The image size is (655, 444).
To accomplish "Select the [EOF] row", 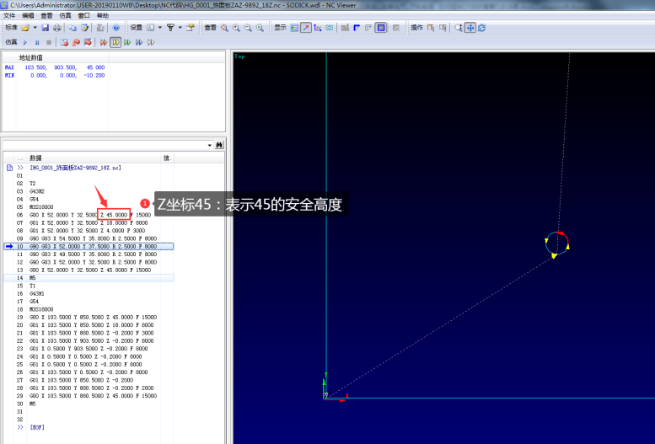I will 37,427.
